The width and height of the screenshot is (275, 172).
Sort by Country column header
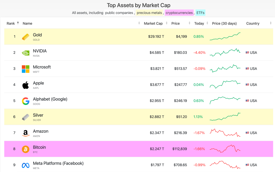click(253, 23)
